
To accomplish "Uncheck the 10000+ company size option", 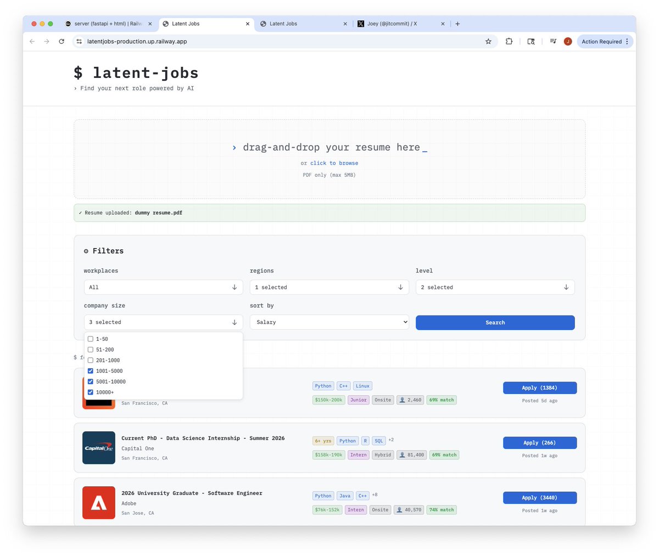I will tap(91, 392).
